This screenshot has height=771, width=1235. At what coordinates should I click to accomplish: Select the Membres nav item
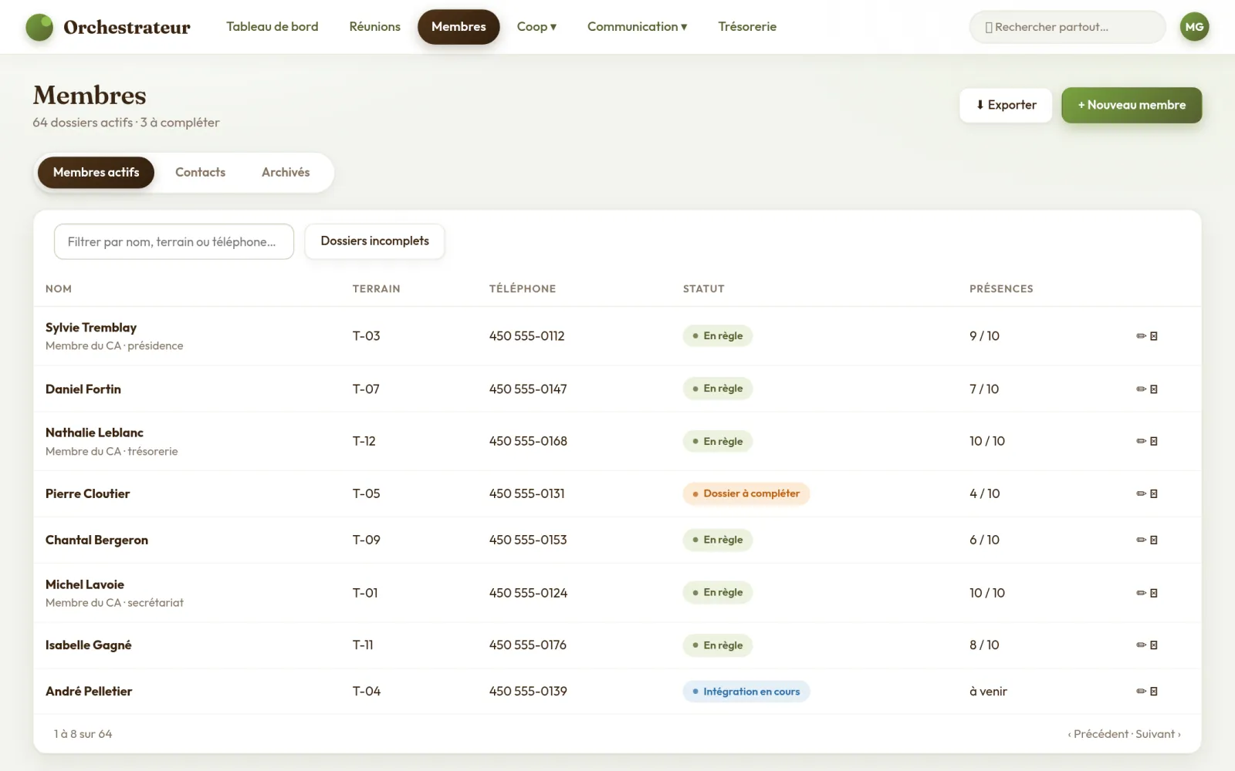458,27
